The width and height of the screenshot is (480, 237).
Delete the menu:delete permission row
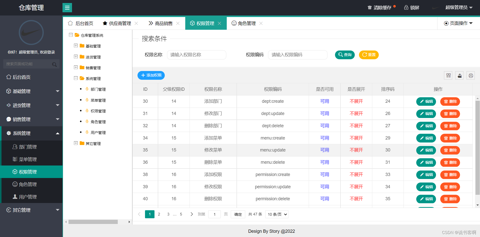(x=450, y=162)
